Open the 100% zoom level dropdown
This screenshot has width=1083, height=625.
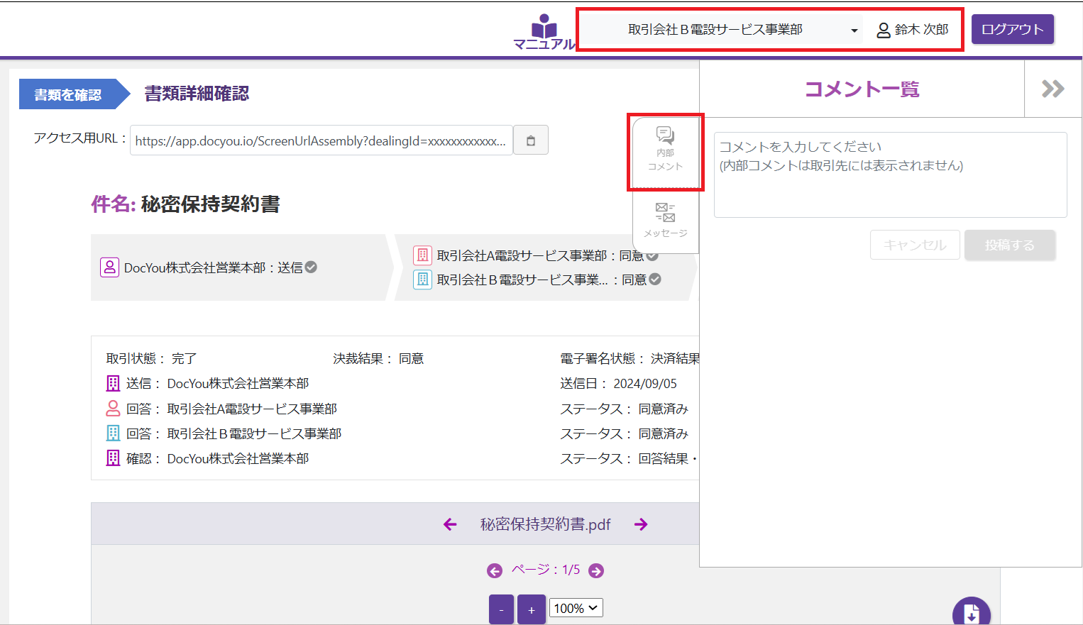576,608
